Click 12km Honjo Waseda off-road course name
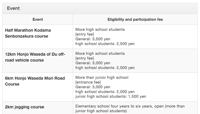The height and width of the screenshot is (114, 200). 35,57
